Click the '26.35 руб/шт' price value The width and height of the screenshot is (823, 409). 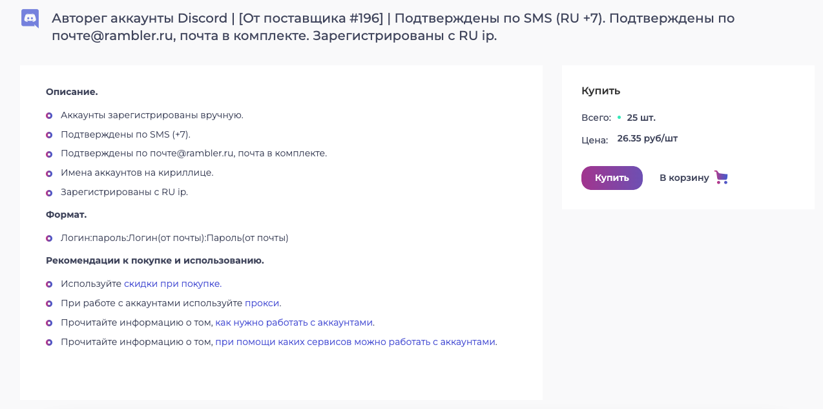(x=647, y=138)
